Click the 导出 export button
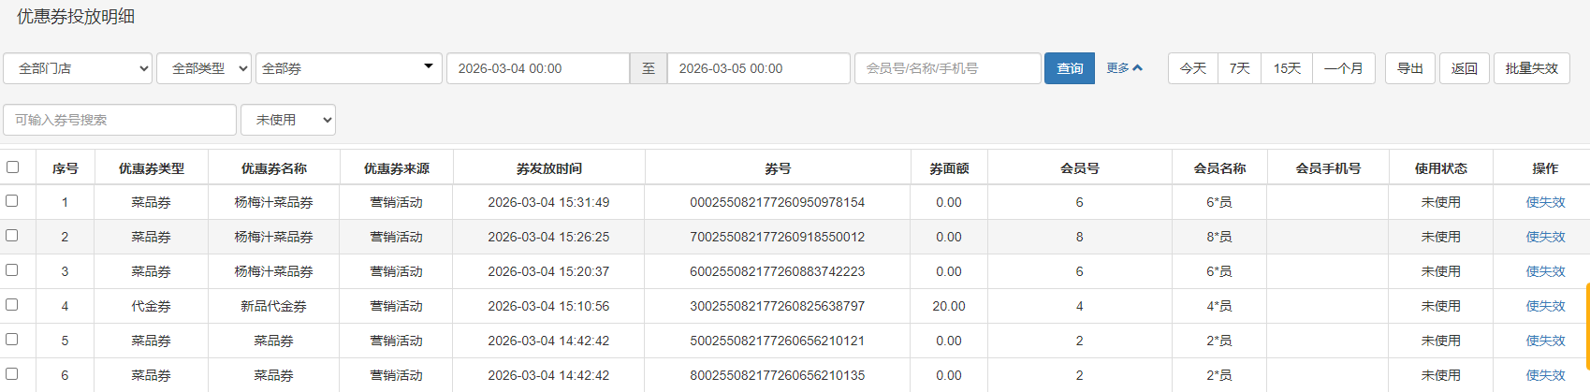Image resolution: width=1590 pixels, height=392 pixels. point(1409,68)
